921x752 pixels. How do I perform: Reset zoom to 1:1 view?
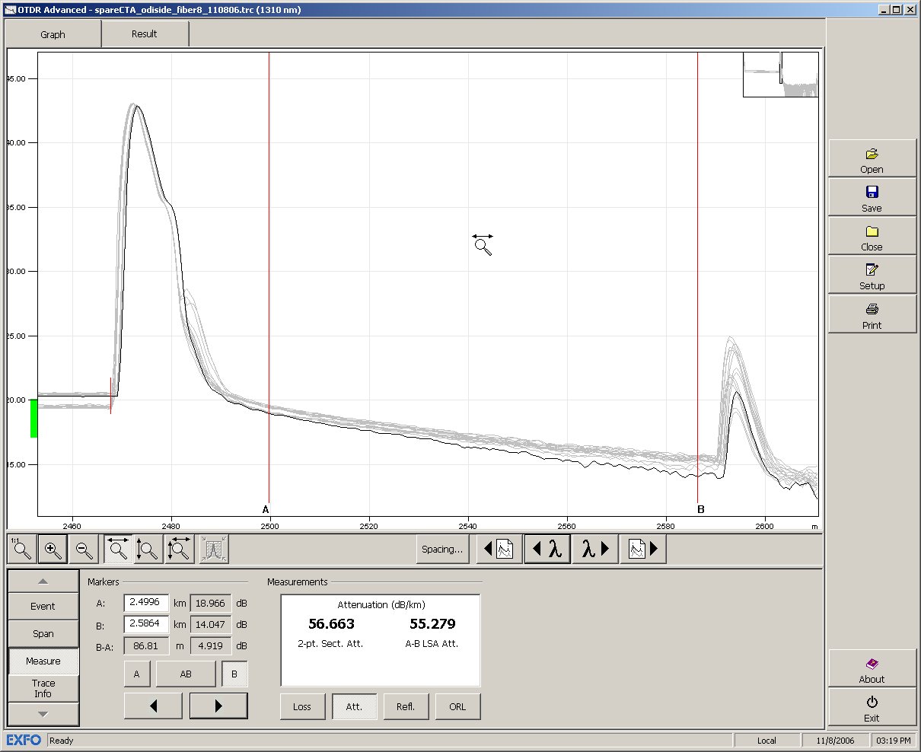click(22, 549)
